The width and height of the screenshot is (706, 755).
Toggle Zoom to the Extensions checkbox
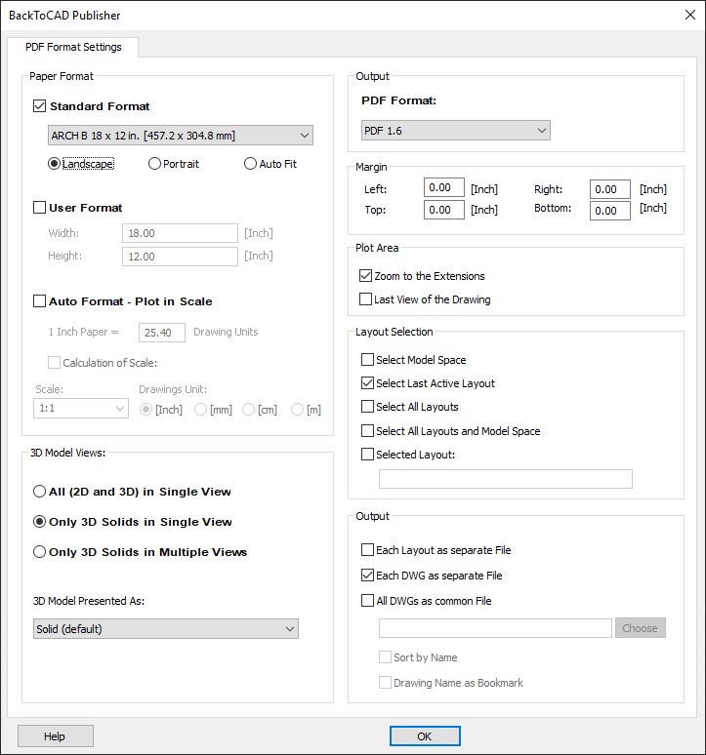tap(366, 276)
